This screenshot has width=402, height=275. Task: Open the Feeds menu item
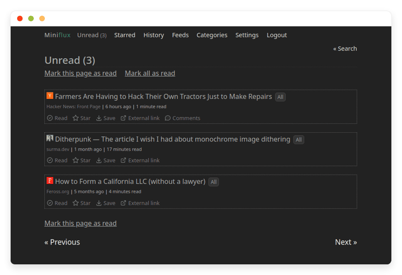pyautogui.click(x=180, y=35)
